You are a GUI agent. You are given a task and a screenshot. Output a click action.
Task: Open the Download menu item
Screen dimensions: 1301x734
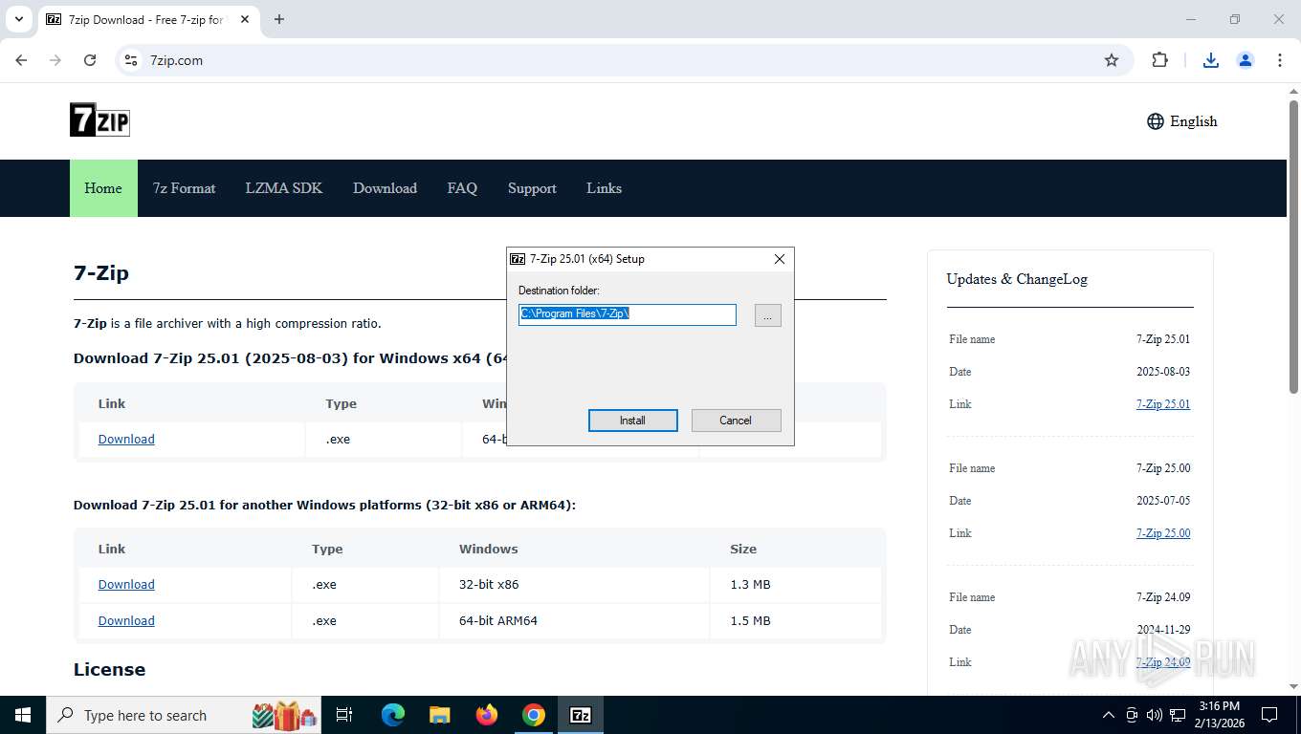click(385, 188)
